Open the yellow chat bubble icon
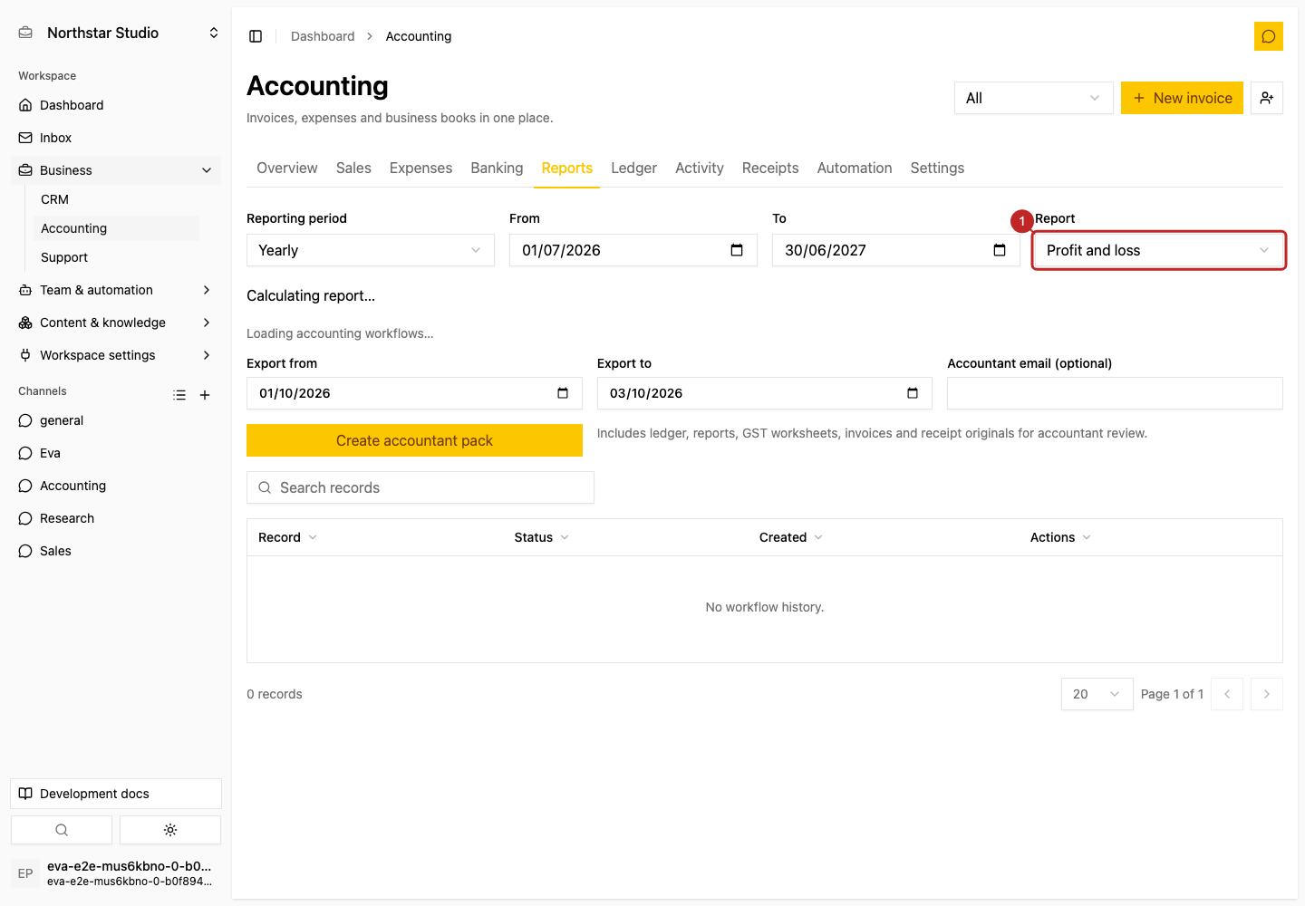 1269,36
